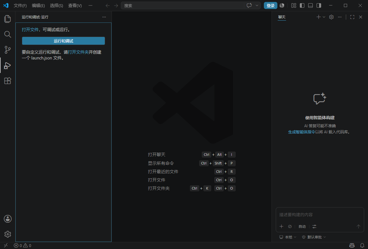Click the 登录 sign-in button

tap(270, 5)
